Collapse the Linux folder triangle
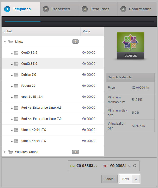 point(5,42)
